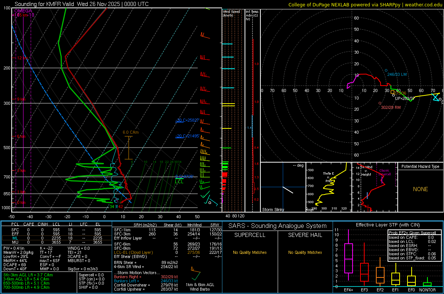Click the 'Inf. Temp. Adv.' panel header
The width and height of the screenshot is (444, 294).
pos(252,15)
